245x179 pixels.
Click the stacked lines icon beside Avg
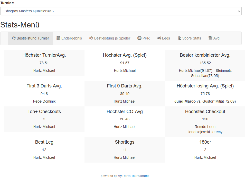tap(210, 38)
